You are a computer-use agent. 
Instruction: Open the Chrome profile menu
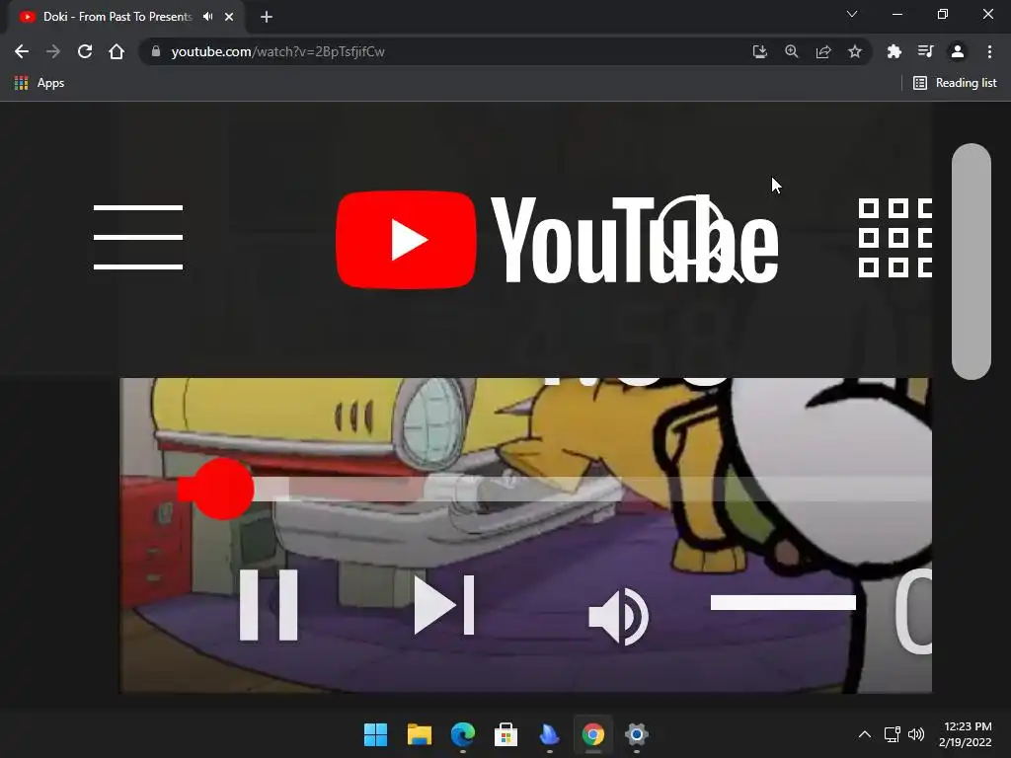(x=958, y=51)
